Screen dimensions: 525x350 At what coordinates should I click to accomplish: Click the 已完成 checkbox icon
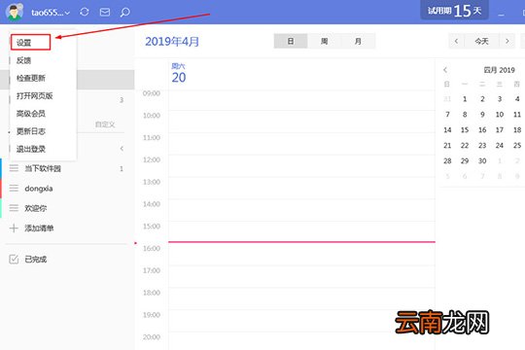[x=14, y=259]
